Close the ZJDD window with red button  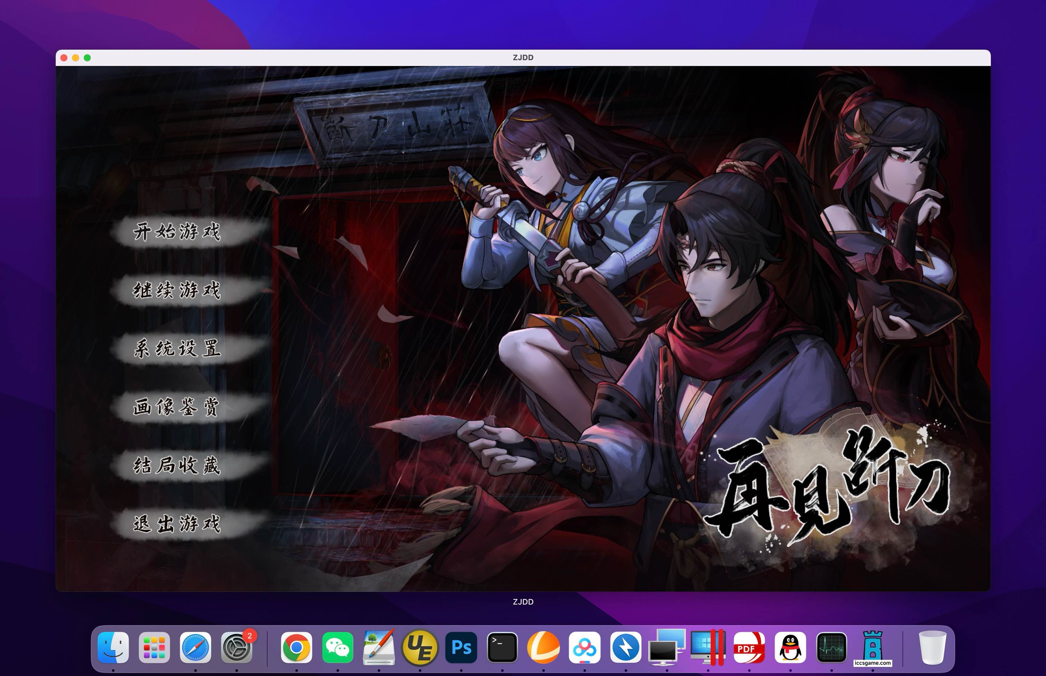(x=64, y=57)
